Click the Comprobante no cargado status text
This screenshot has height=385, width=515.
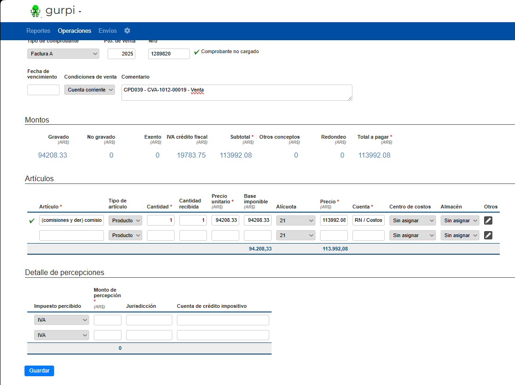pyautogui.click(x=230, y=52)
